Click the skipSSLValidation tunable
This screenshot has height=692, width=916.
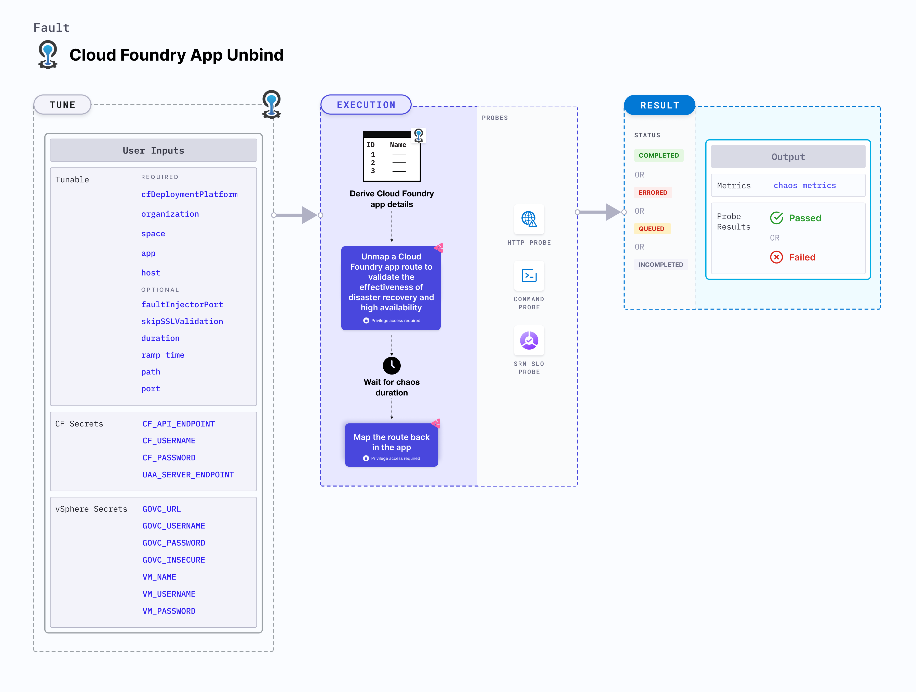182,321
